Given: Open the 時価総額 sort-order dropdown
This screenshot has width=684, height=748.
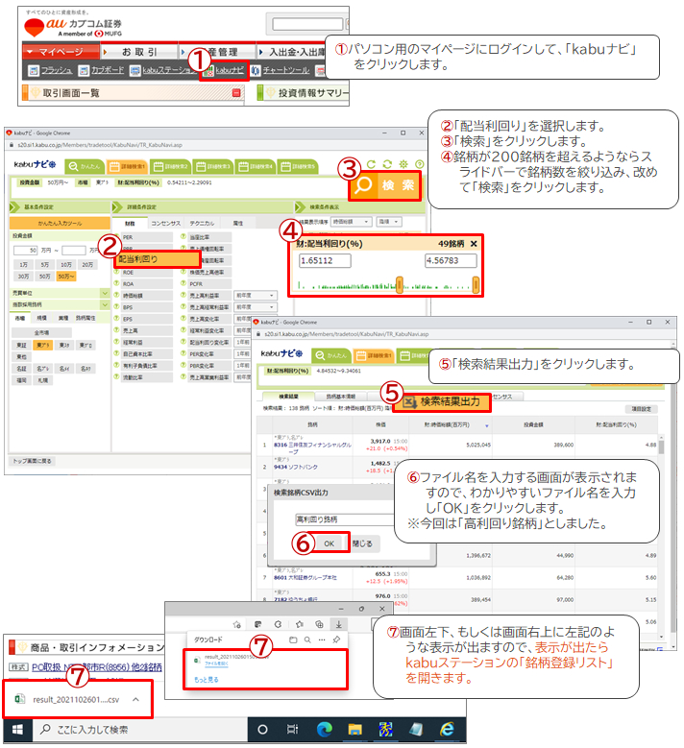Looking at the screenshot, I should pyautogui.click(x=352, y=222).
